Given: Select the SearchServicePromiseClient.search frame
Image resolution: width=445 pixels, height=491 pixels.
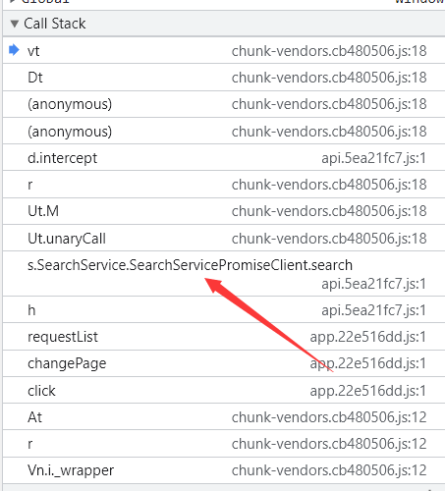Looking at the screenshot, I should (x=224, y=274).
